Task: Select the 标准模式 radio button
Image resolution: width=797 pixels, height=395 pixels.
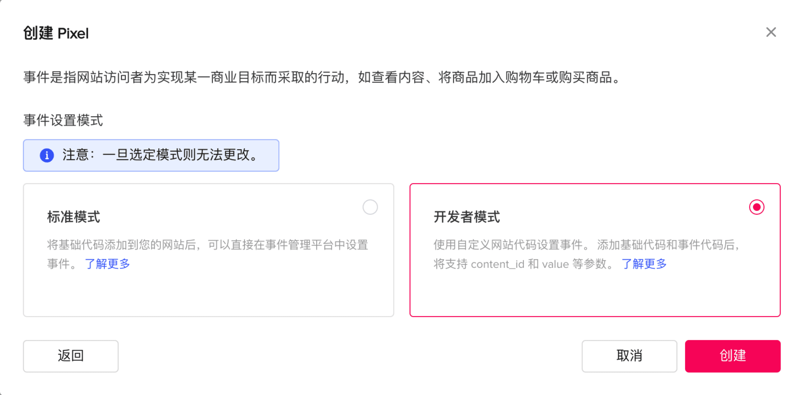Action: 370,207
